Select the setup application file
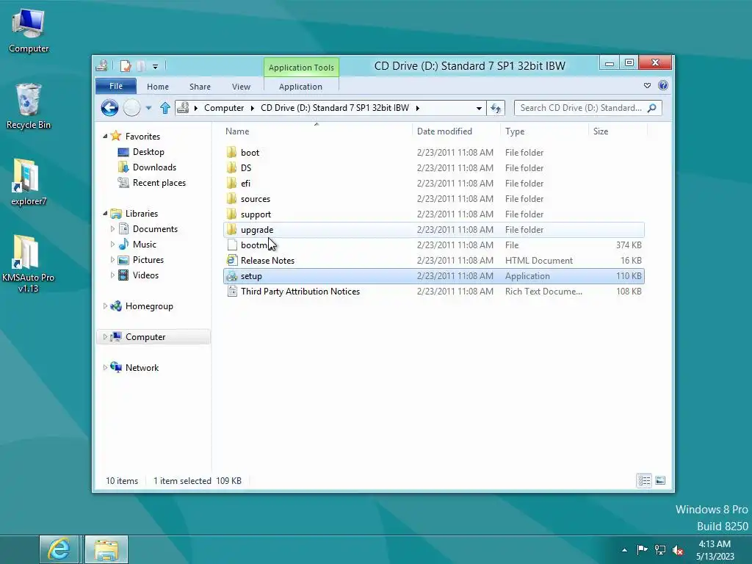The height and width of the screenshot is (564, 752). (x=434, y=276)
